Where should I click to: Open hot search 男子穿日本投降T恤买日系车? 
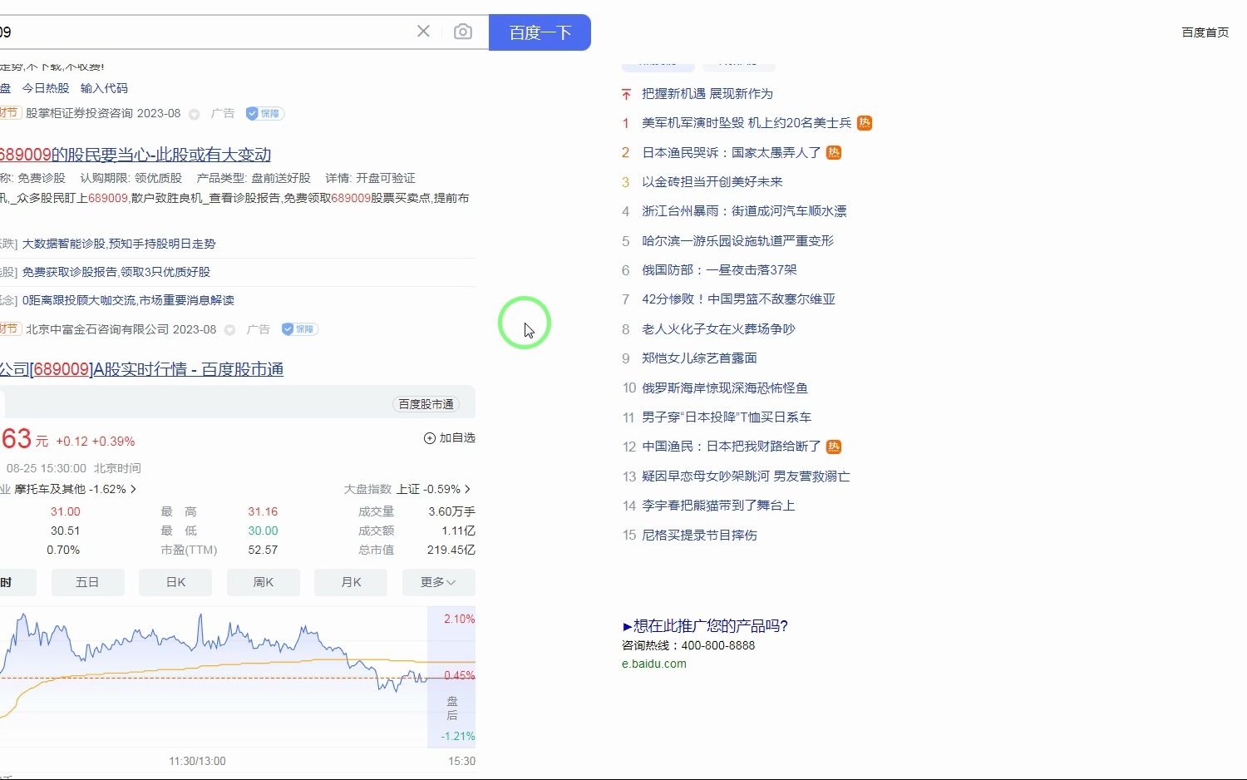pos(727,417)
